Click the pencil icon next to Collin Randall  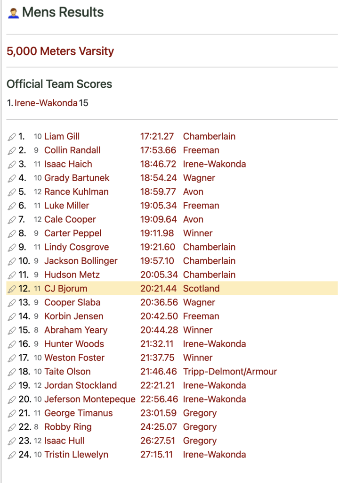coord(12,150)
